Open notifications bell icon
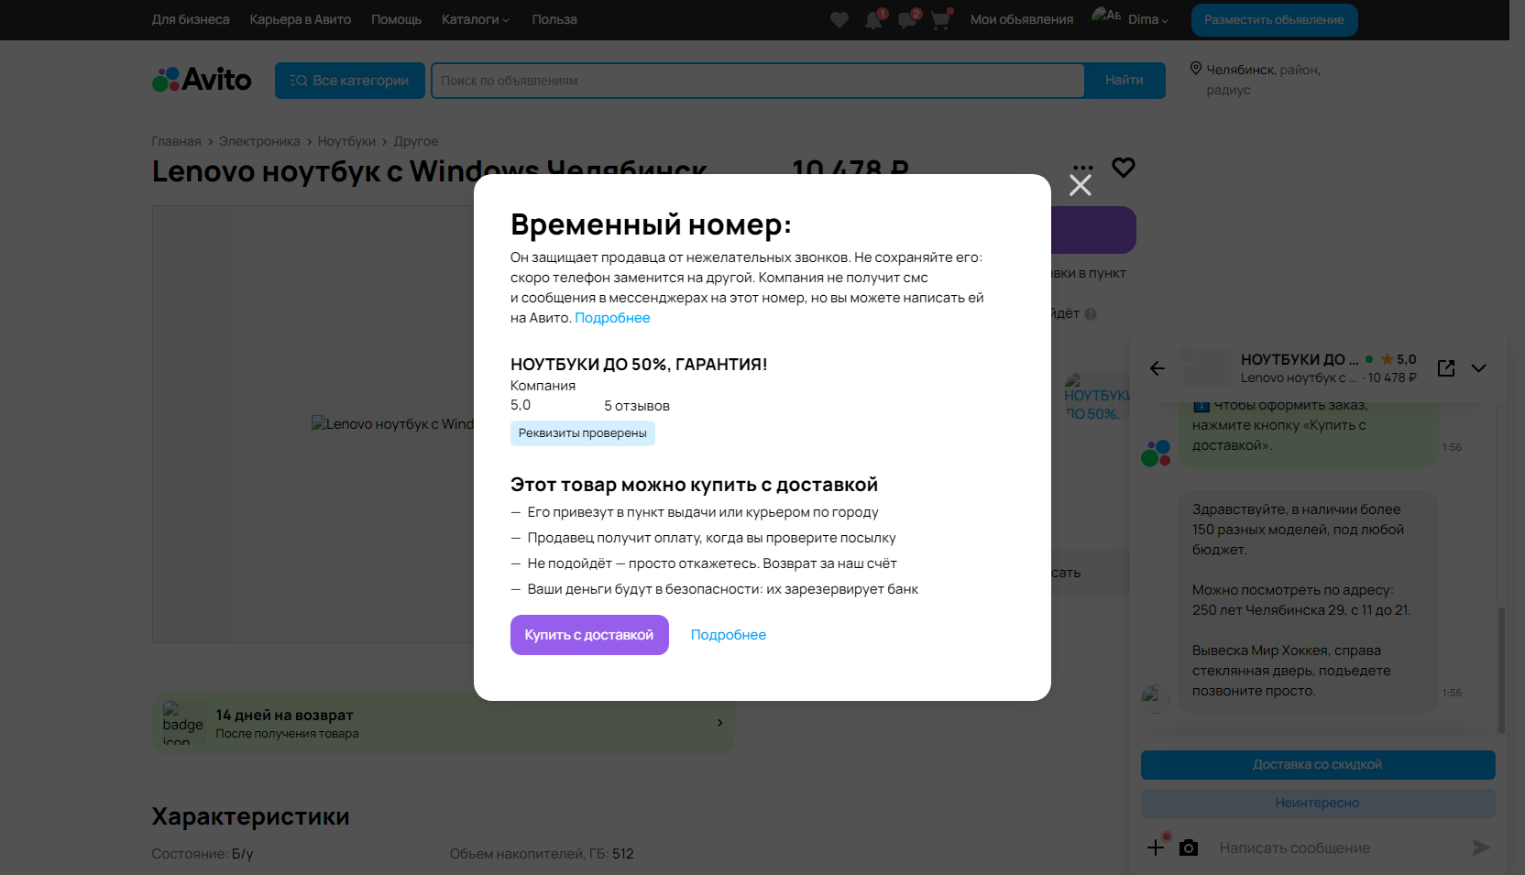This screenshot has width=1525, height=875. 873,20
